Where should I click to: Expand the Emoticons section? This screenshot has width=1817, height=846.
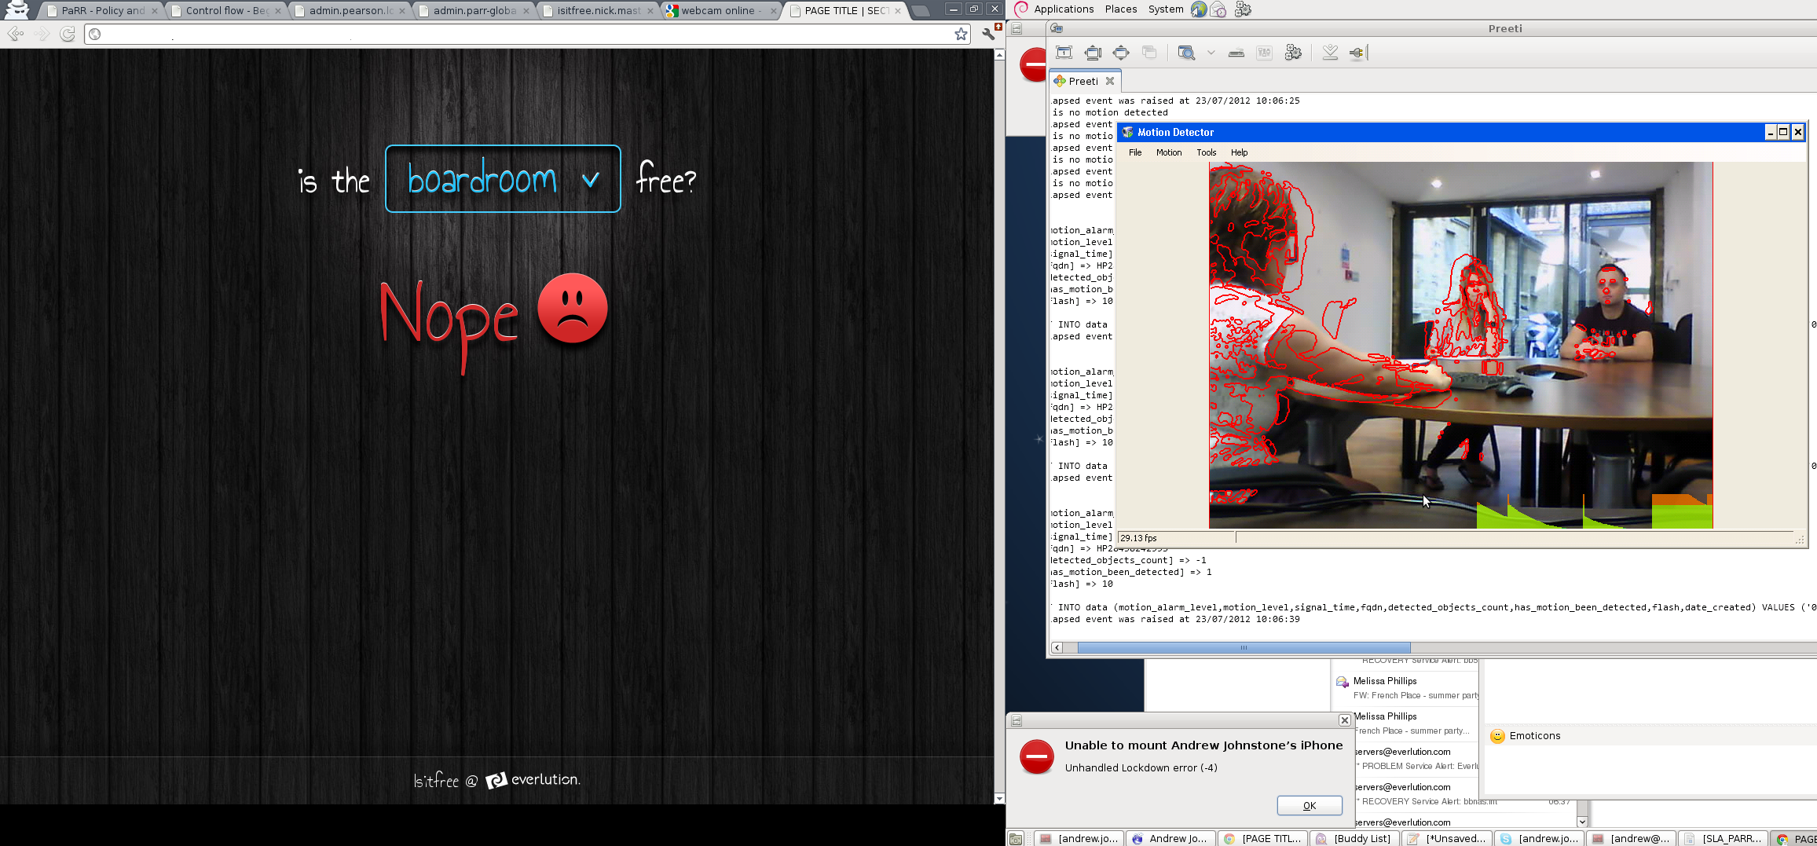[x=1526, y=736]
